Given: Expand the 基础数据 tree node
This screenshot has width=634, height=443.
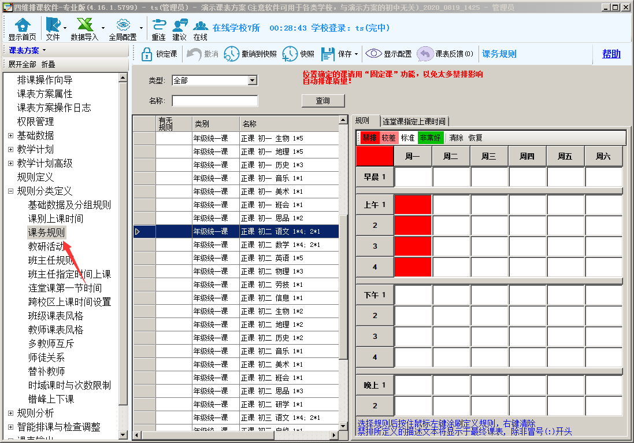Looking at the screenshot, I should pos(10,135).
